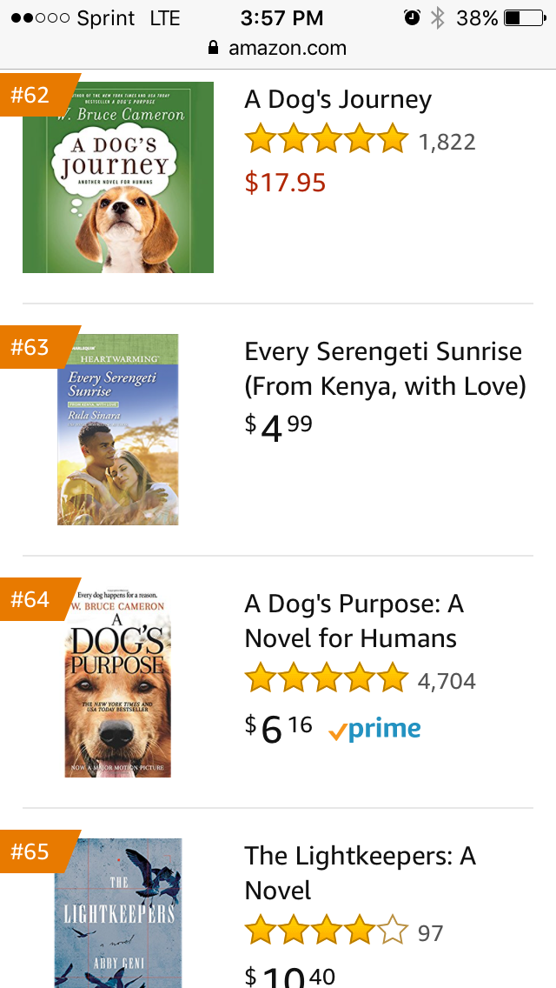This screenshot has height=988, width=556.
Task: Tap the #65 rank badge
Action: pos(33,851)
